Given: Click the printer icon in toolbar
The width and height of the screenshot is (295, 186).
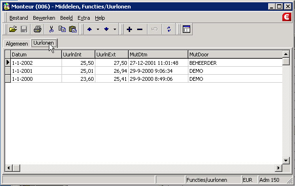Looking at the screenshot, I should click(x=38, y=29).
